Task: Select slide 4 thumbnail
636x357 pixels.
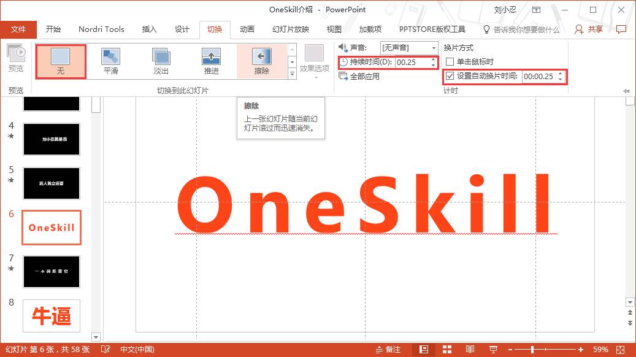Action: (52, 139)
